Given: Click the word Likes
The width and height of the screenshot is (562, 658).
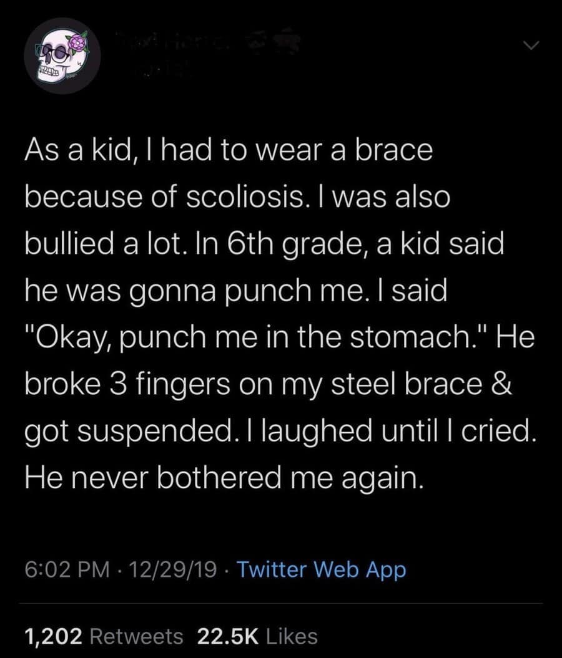Looking at the screenshot, I should [x=292, y=636].
